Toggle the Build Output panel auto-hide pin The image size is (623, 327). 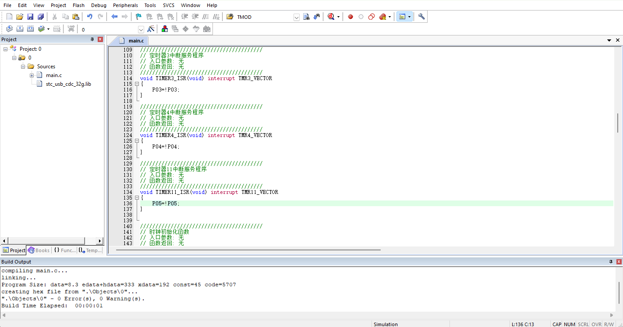tap(611, 262)
